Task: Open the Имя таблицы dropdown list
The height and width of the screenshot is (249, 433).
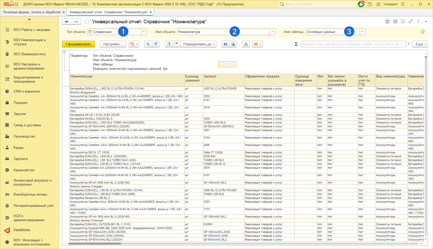Action: tap(362, 32)
